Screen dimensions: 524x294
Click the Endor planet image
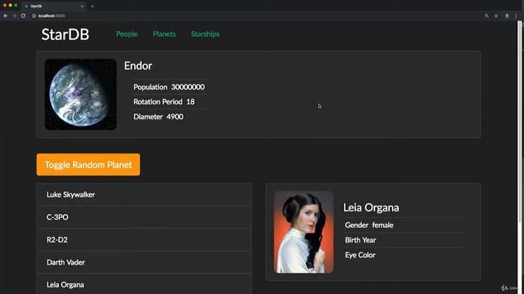pyautogui.click(x=80, y=95)
